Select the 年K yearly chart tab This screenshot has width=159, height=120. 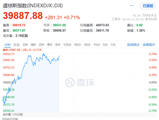pyautogui.click(x=58, y=45)
